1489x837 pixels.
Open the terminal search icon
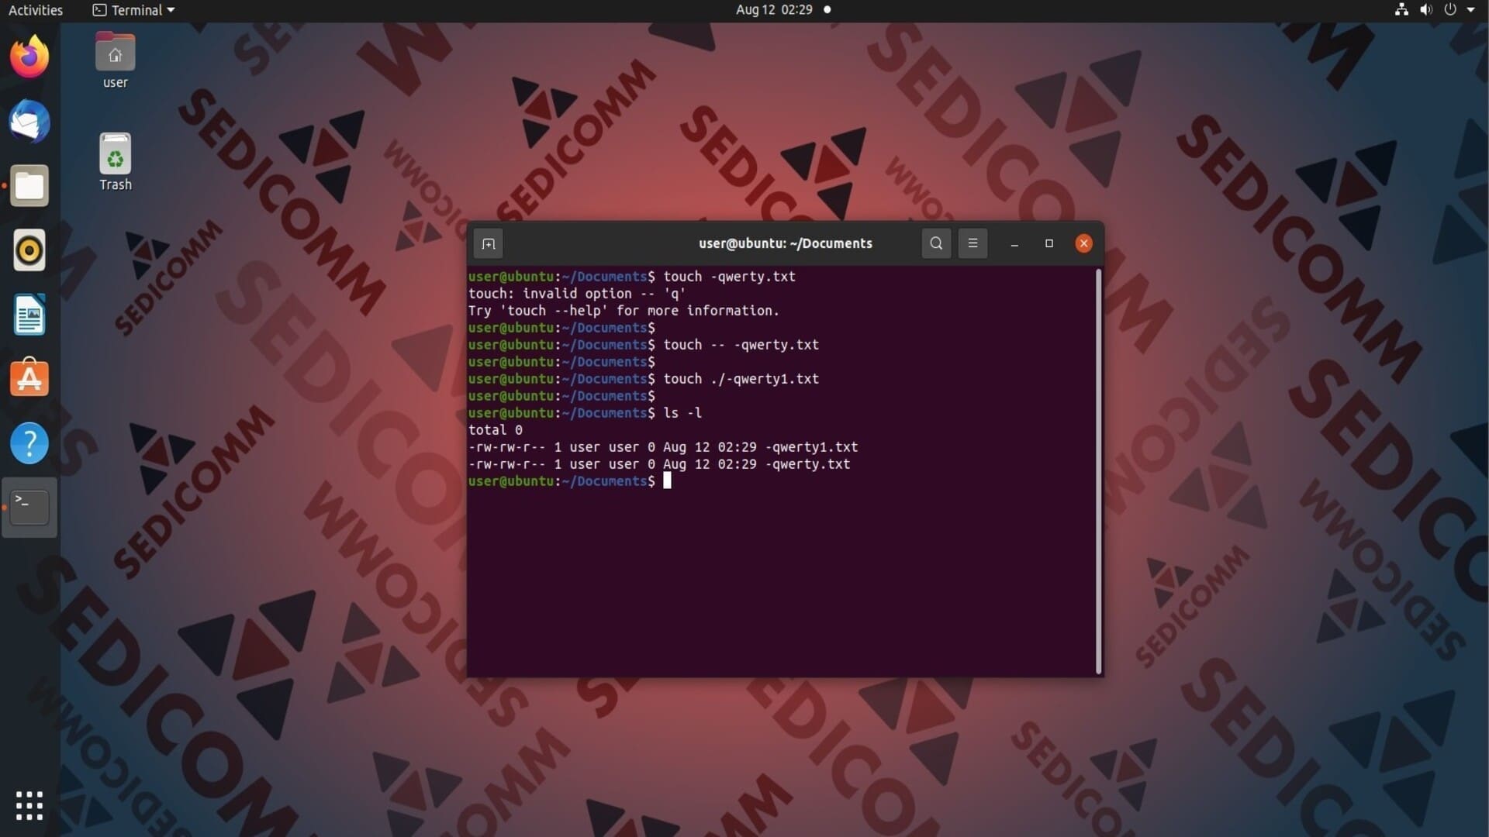pos(936,243)
